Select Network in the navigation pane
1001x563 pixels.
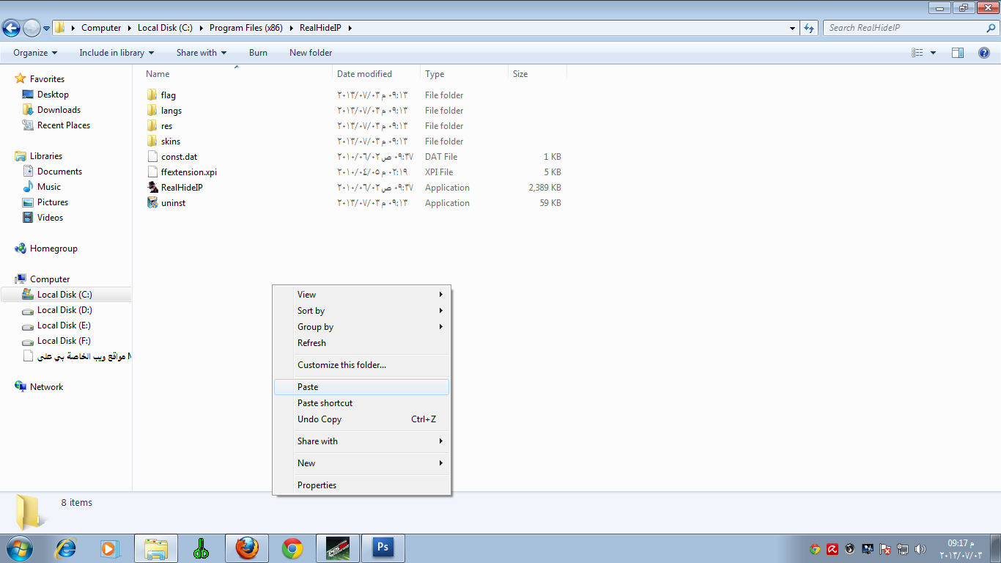point(46,387)
